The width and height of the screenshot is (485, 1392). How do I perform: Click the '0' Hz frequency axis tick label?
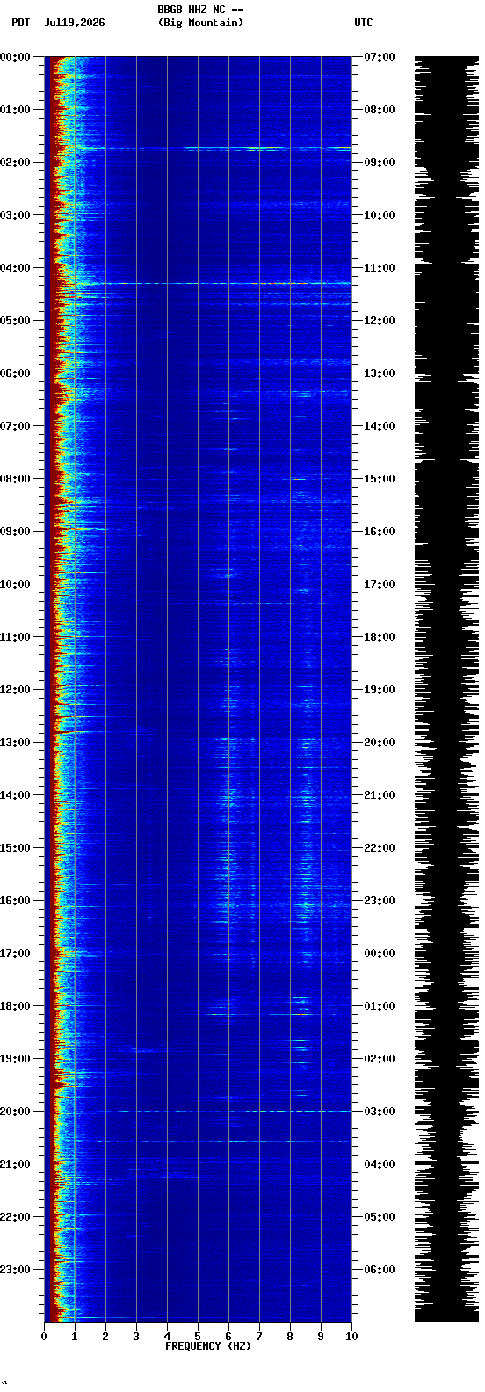click(x=44, y=1337)
